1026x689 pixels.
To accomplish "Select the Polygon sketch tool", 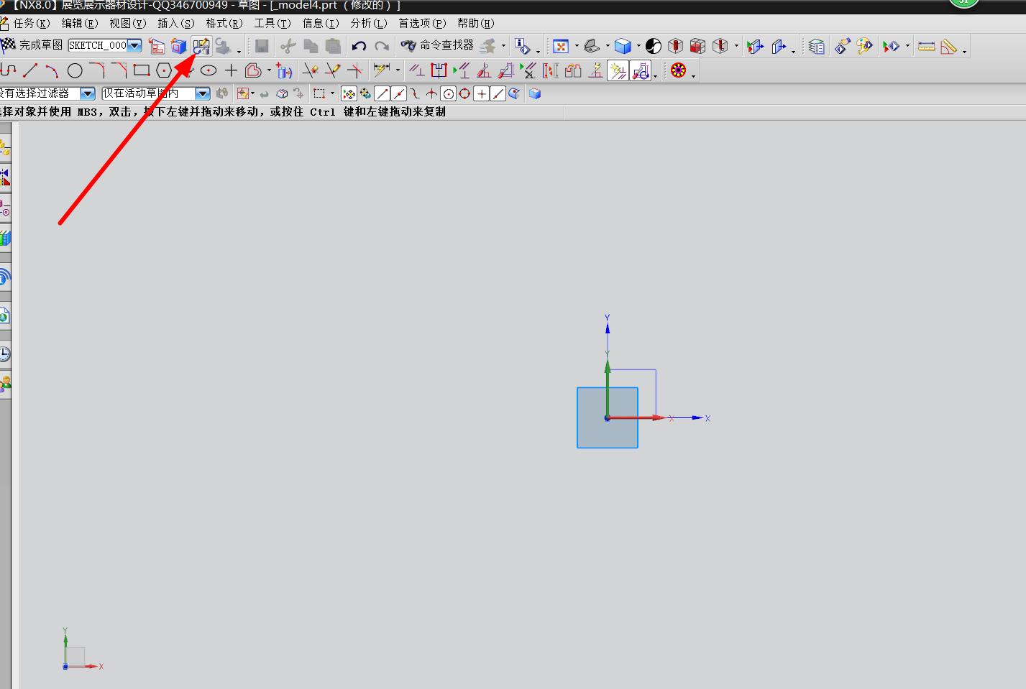I will (x=164, y=70).
